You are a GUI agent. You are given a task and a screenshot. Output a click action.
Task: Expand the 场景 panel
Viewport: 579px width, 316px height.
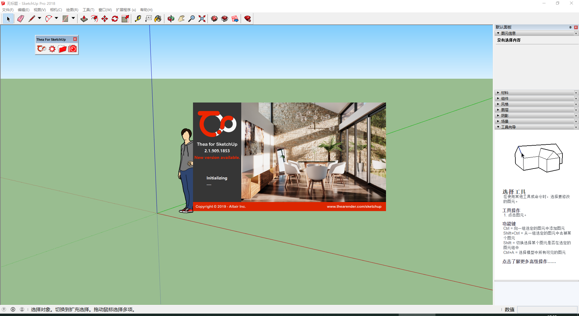pyautogui.click(x=498, y=121)
